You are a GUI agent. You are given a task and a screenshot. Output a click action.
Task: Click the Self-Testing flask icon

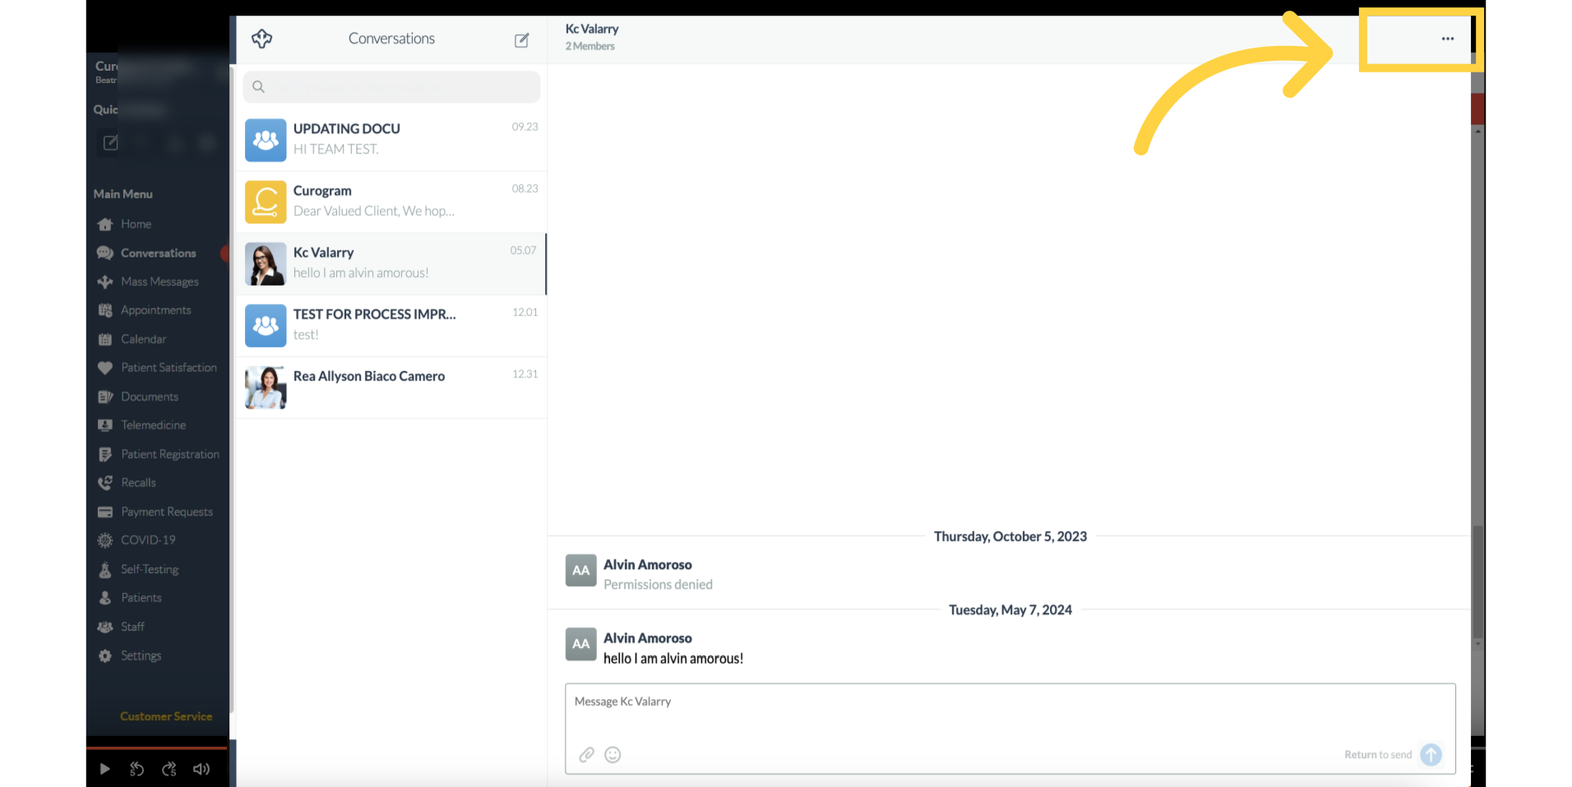pos(105,570)
